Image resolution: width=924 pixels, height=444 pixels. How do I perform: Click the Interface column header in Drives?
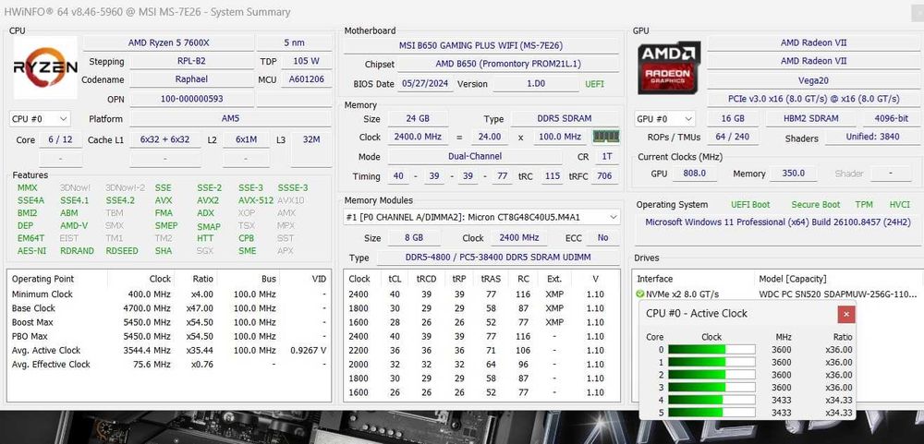pos(655,279)
